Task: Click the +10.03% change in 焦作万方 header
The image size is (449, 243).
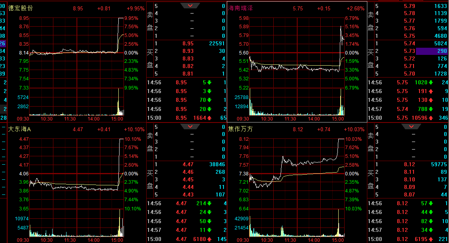Action: [354, 130]
